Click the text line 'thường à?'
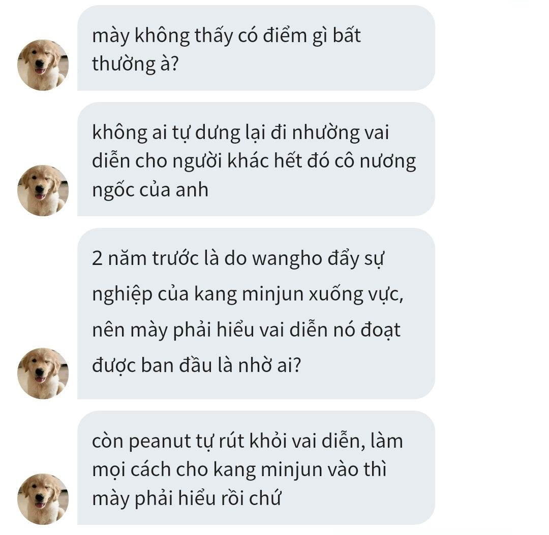Viewport: 549px width, 535px height. (136, 64)
